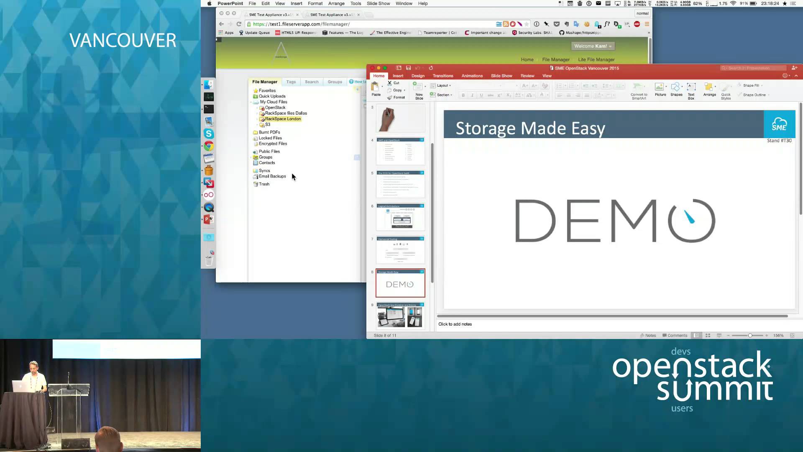Click the Apps bookmark
The height and width of the screenshot is (452, 803).
pos(226,33)
